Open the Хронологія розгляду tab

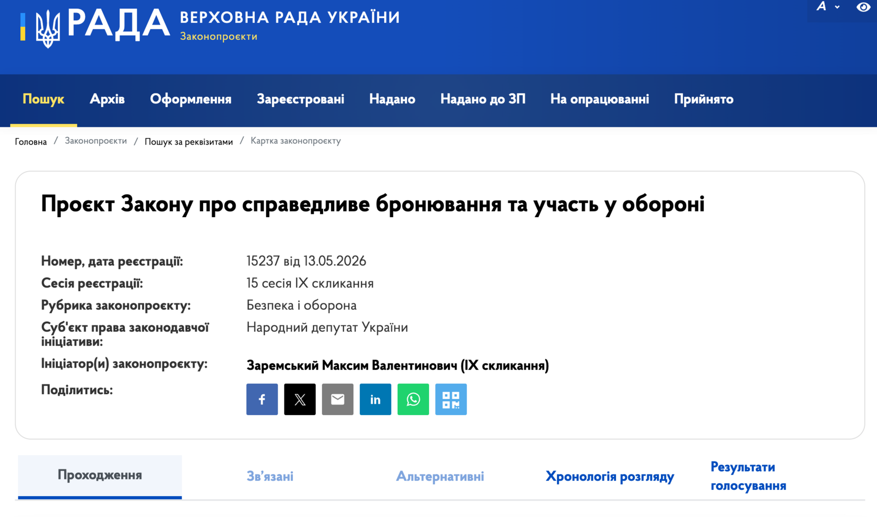point(610,476)
